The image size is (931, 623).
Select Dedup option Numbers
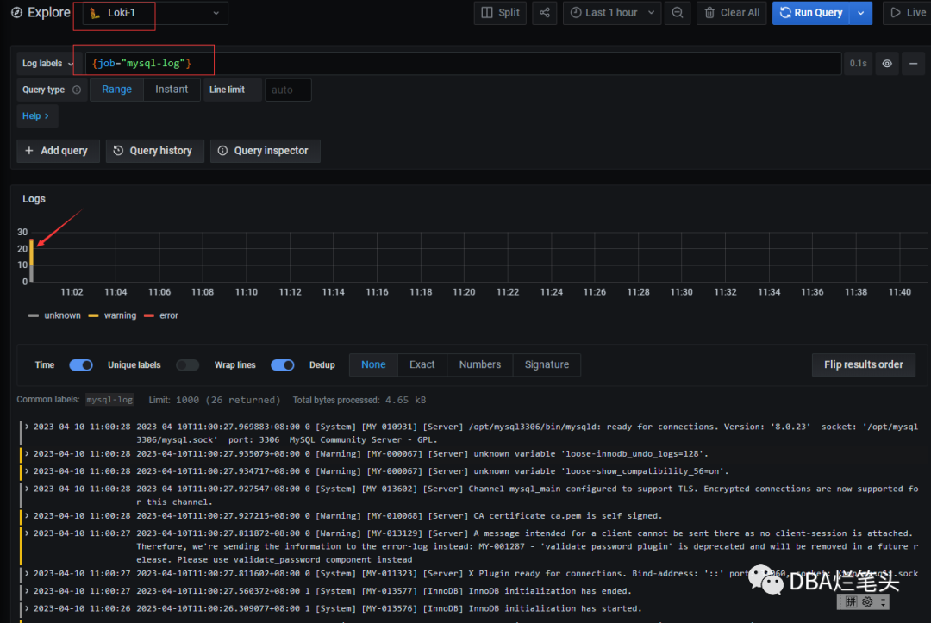[480, 364]
